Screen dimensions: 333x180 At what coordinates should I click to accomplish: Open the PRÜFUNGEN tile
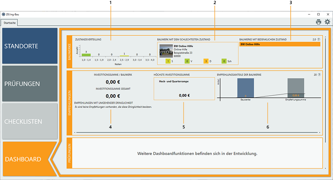pyautogui.click(x=30, y=84)
